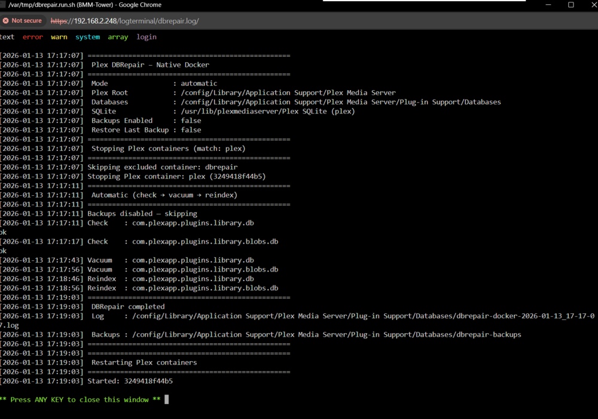Toggle the white "text" log filter
The width and height of the screenshot is (598, 419).
click(7, 37)
